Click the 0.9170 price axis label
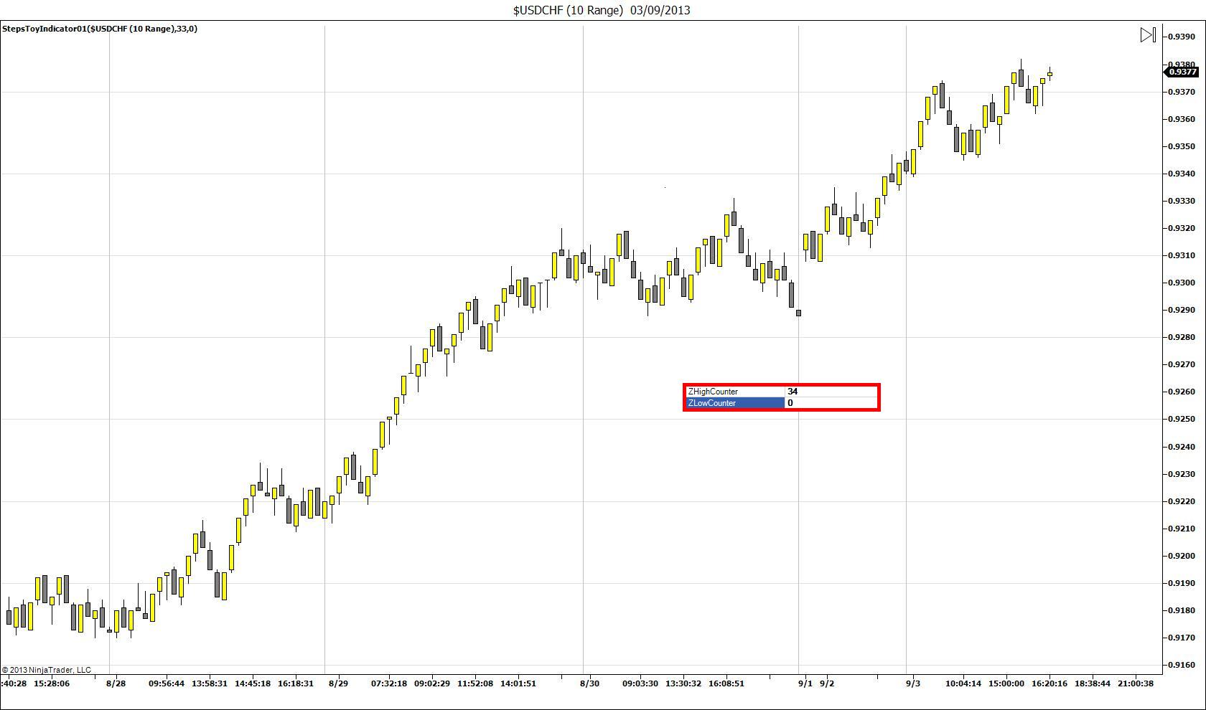1206x710 pixels. pos(1182,638)
